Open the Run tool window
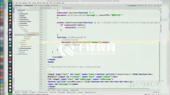The height and width of the screenshot is (95, 170). coord(18,92)
